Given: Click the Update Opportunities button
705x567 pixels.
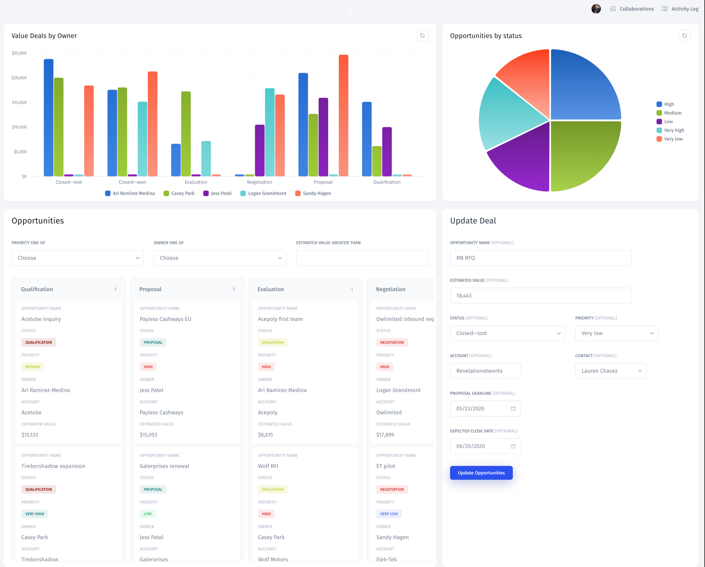Looking at the screenshot, I should 481,473.
